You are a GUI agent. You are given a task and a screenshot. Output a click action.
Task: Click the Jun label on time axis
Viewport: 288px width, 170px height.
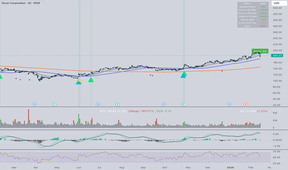pyautogui.click(x=78, y=168)
